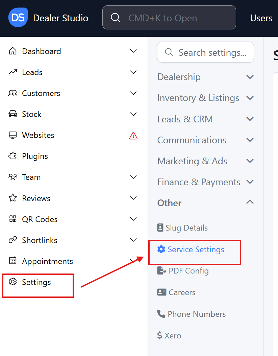Click the Plugins puzzle piece icon

[x=13, y=156]
